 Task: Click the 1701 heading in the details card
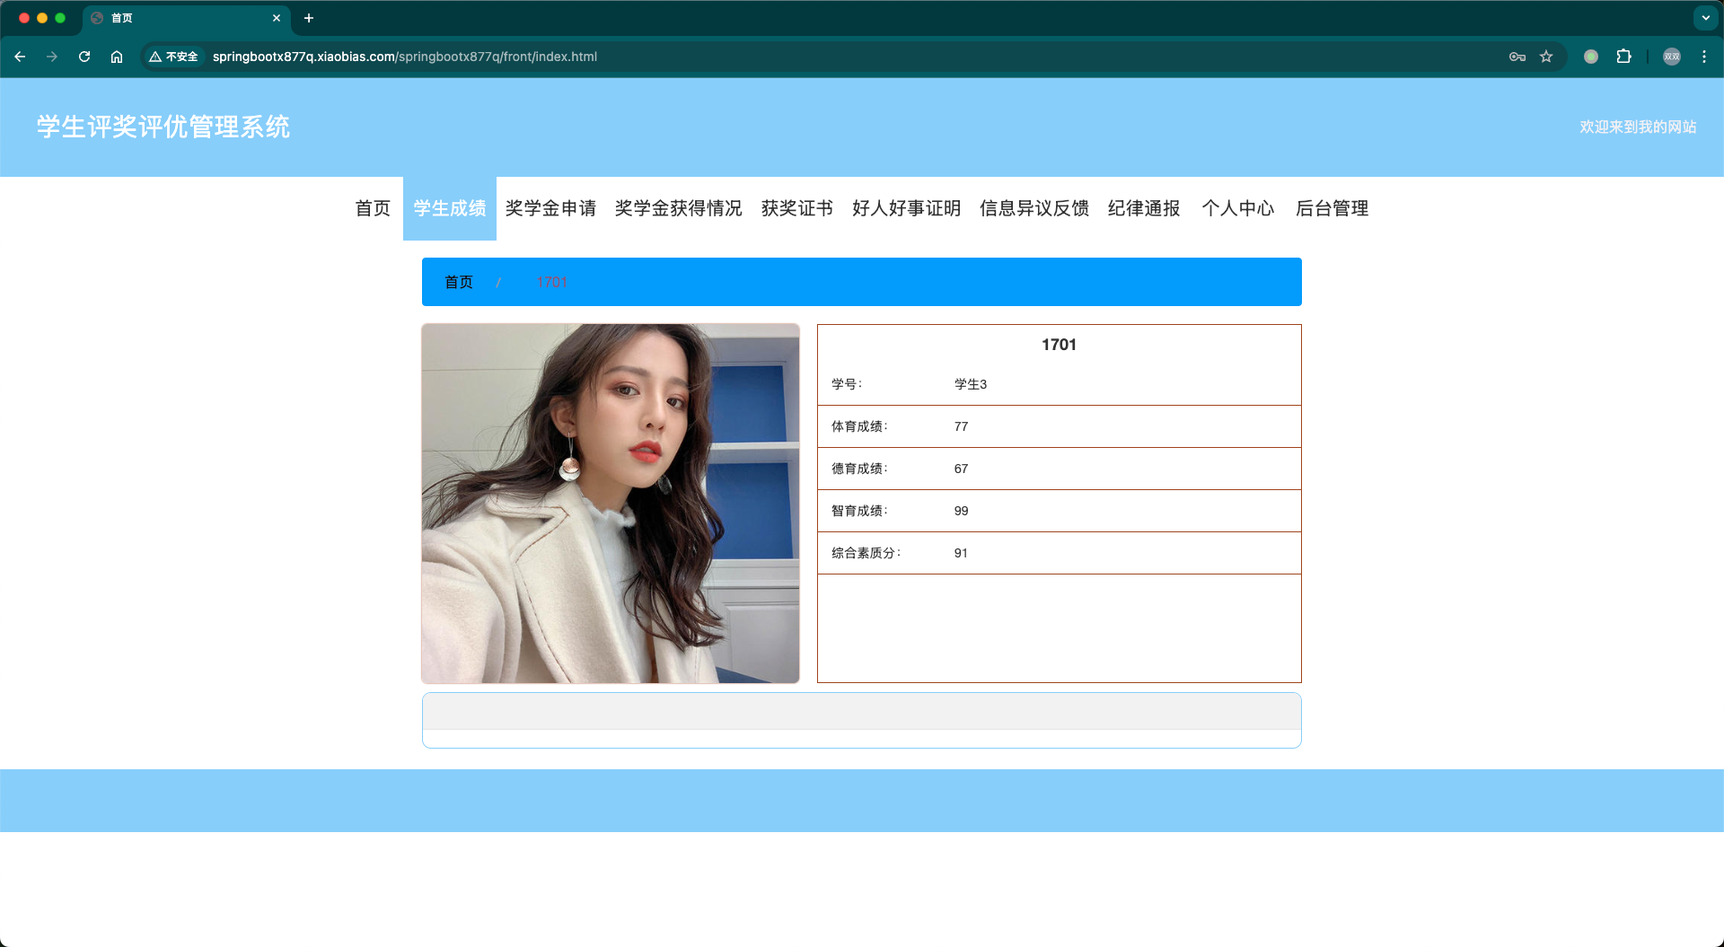[1059, 345]
